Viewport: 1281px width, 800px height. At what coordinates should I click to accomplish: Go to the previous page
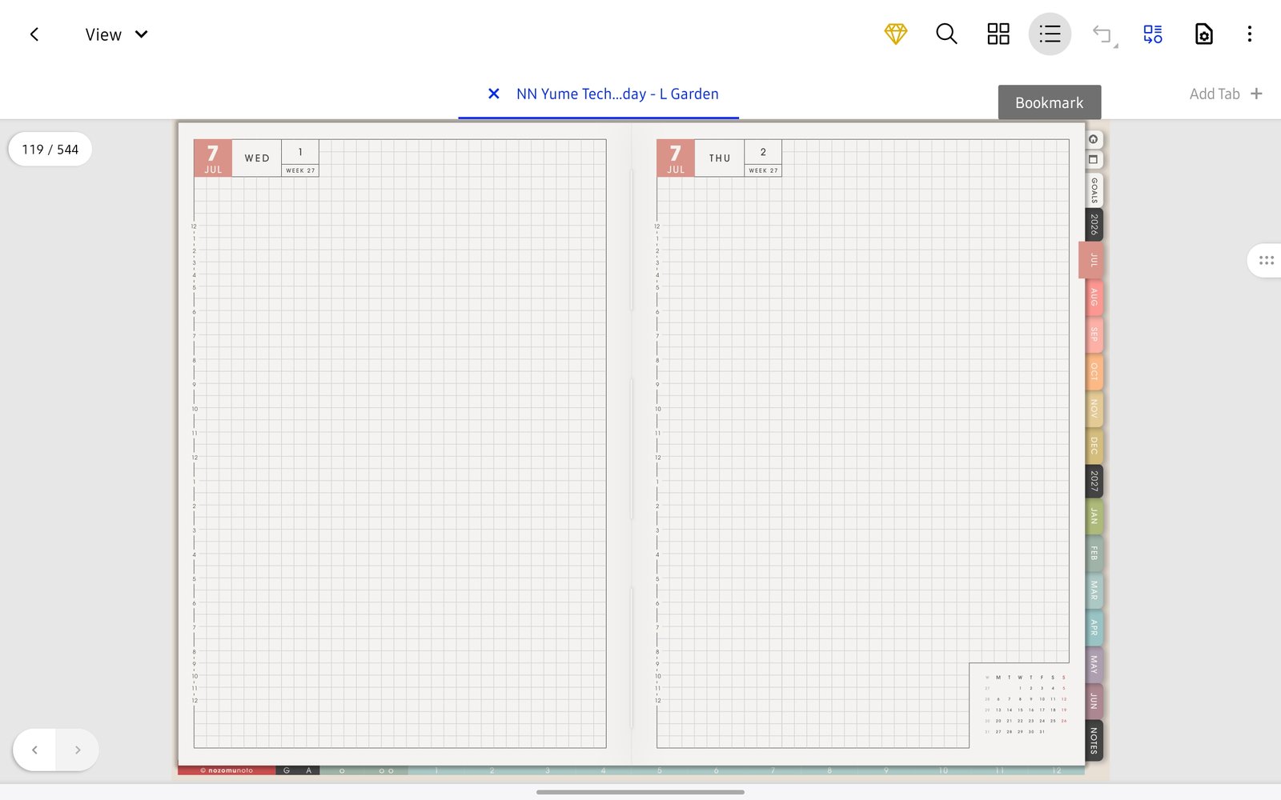(34, 750)
